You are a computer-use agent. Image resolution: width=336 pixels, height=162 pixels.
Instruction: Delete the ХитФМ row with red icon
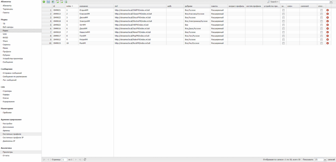coord(327,25)
